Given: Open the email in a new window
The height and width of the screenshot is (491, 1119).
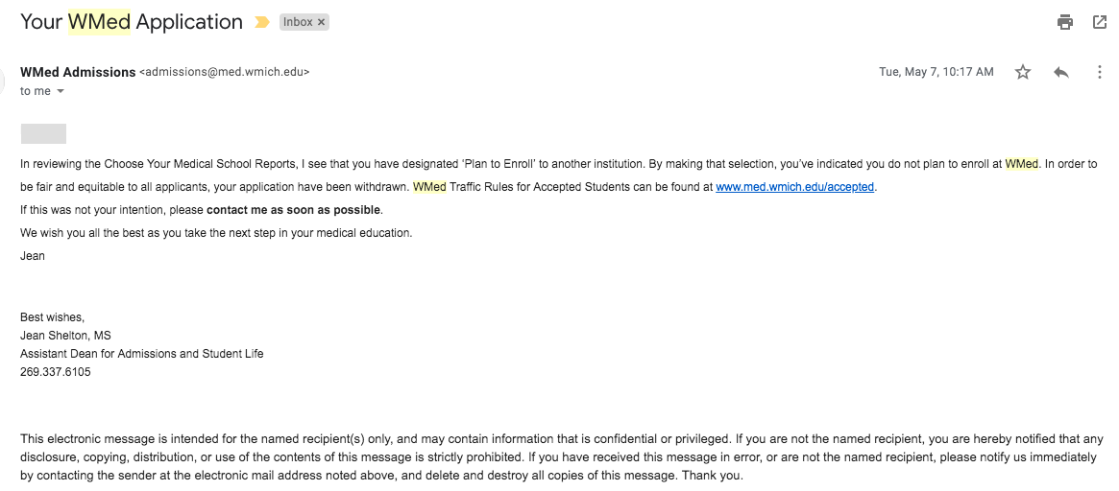Looking at the screenshot, I should click(1100, 22).
